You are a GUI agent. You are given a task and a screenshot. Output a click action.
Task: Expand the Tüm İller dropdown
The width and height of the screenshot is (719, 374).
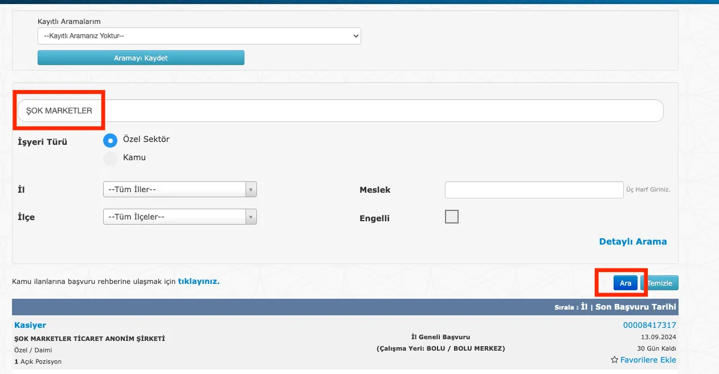(x=180, y=189)
